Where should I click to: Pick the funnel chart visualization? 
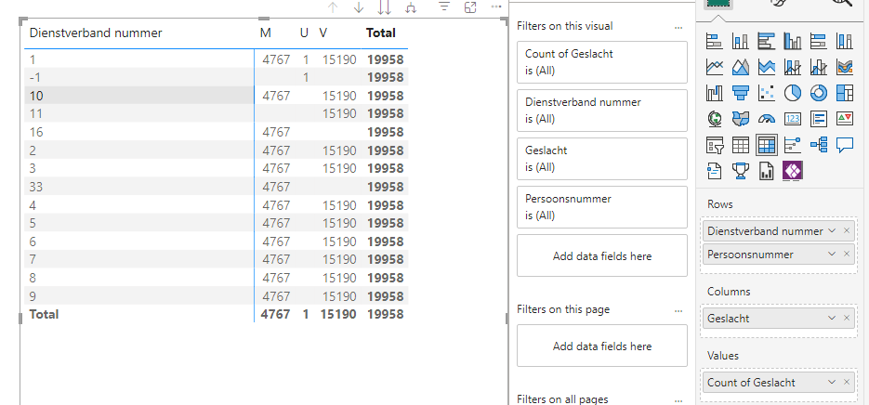[x=741, y=93]
